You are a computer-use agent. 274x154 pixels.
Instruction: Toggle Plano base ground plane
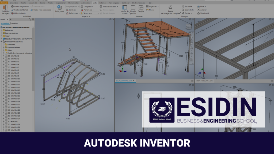click(86, 10)
